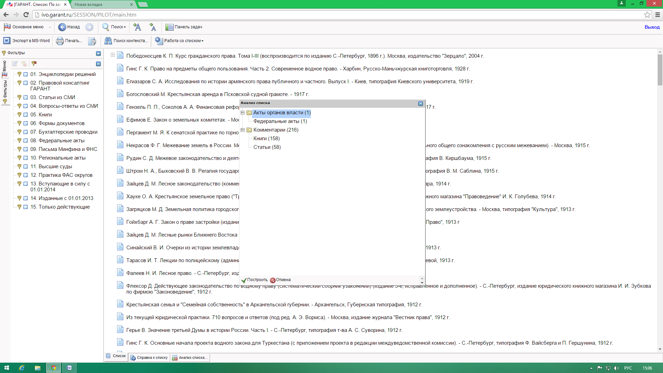Check filter 10. Региональные акты
The width and height of the screenshot is (663, 373).
coord(26,158)
